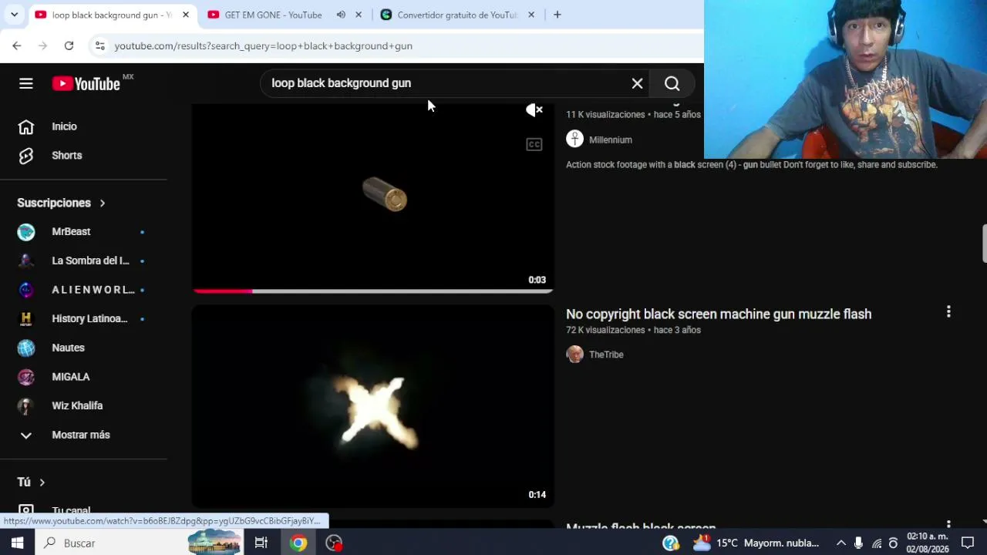Open the YouTube hamburger guide menu

(26, 83)
